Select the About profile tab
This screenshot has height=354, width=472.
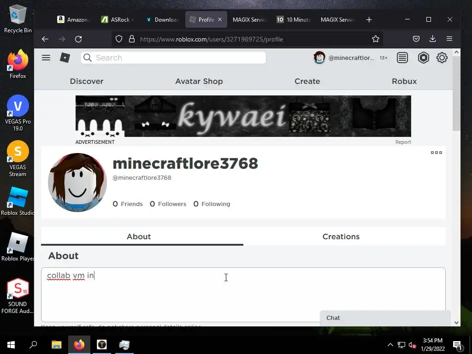tap(142, 236)
